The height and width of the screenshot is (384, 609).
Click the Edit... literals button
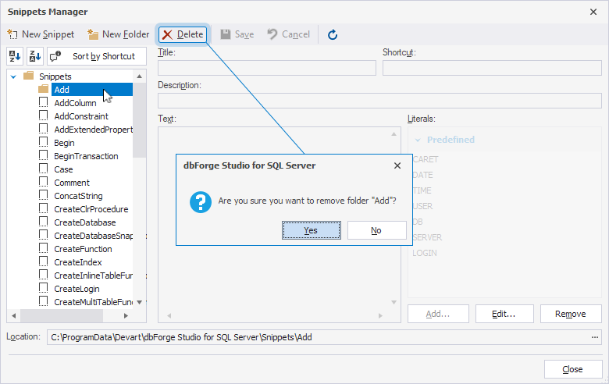click(x=504, y=314)
